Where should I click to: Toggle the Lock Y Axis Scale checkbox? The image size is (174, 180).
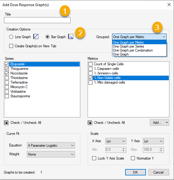[94, 158]
